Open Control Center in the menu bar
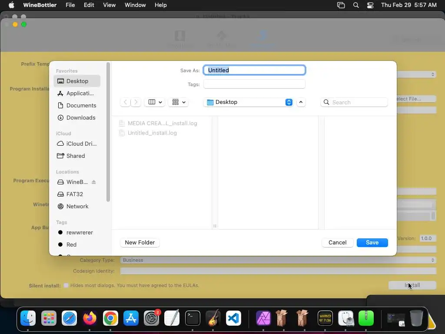 click(x=370, y=5)
